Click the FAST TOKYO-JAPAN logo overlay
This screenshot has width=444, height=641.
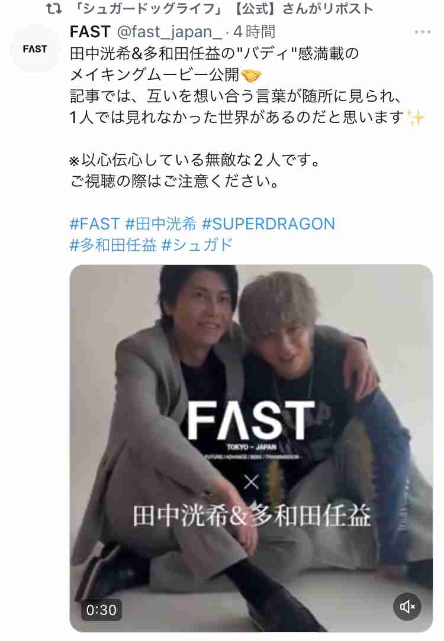pyautogui.click(x=251, y=429)
